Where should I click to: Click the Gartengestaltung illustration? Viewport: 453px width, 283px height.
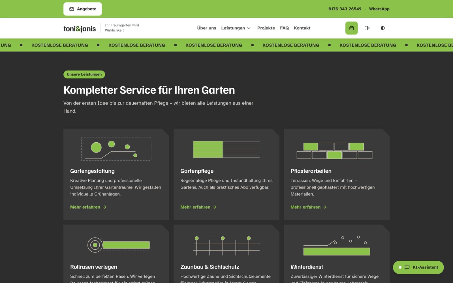click(x=116, y=149)
